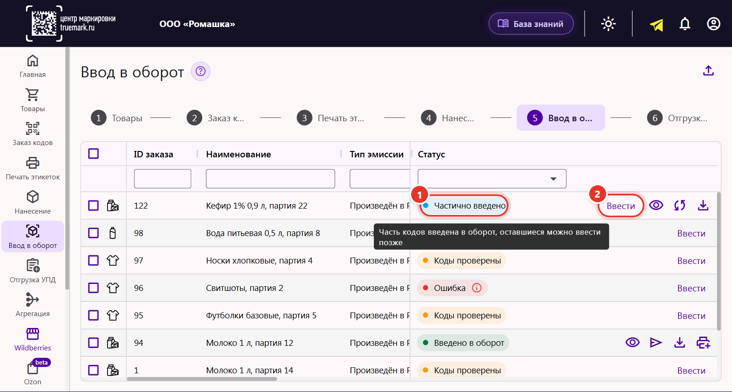This screenshot has width=732, height=392.
Task: Click Ввести for order 97
Action: [x=691, y=261]
